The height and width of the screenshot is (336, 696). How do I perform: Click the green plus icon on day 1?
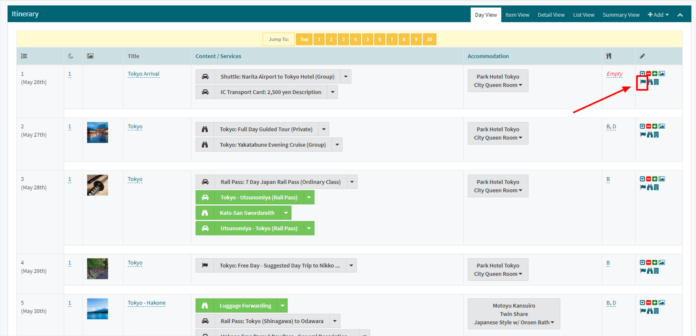pos(655,73)
